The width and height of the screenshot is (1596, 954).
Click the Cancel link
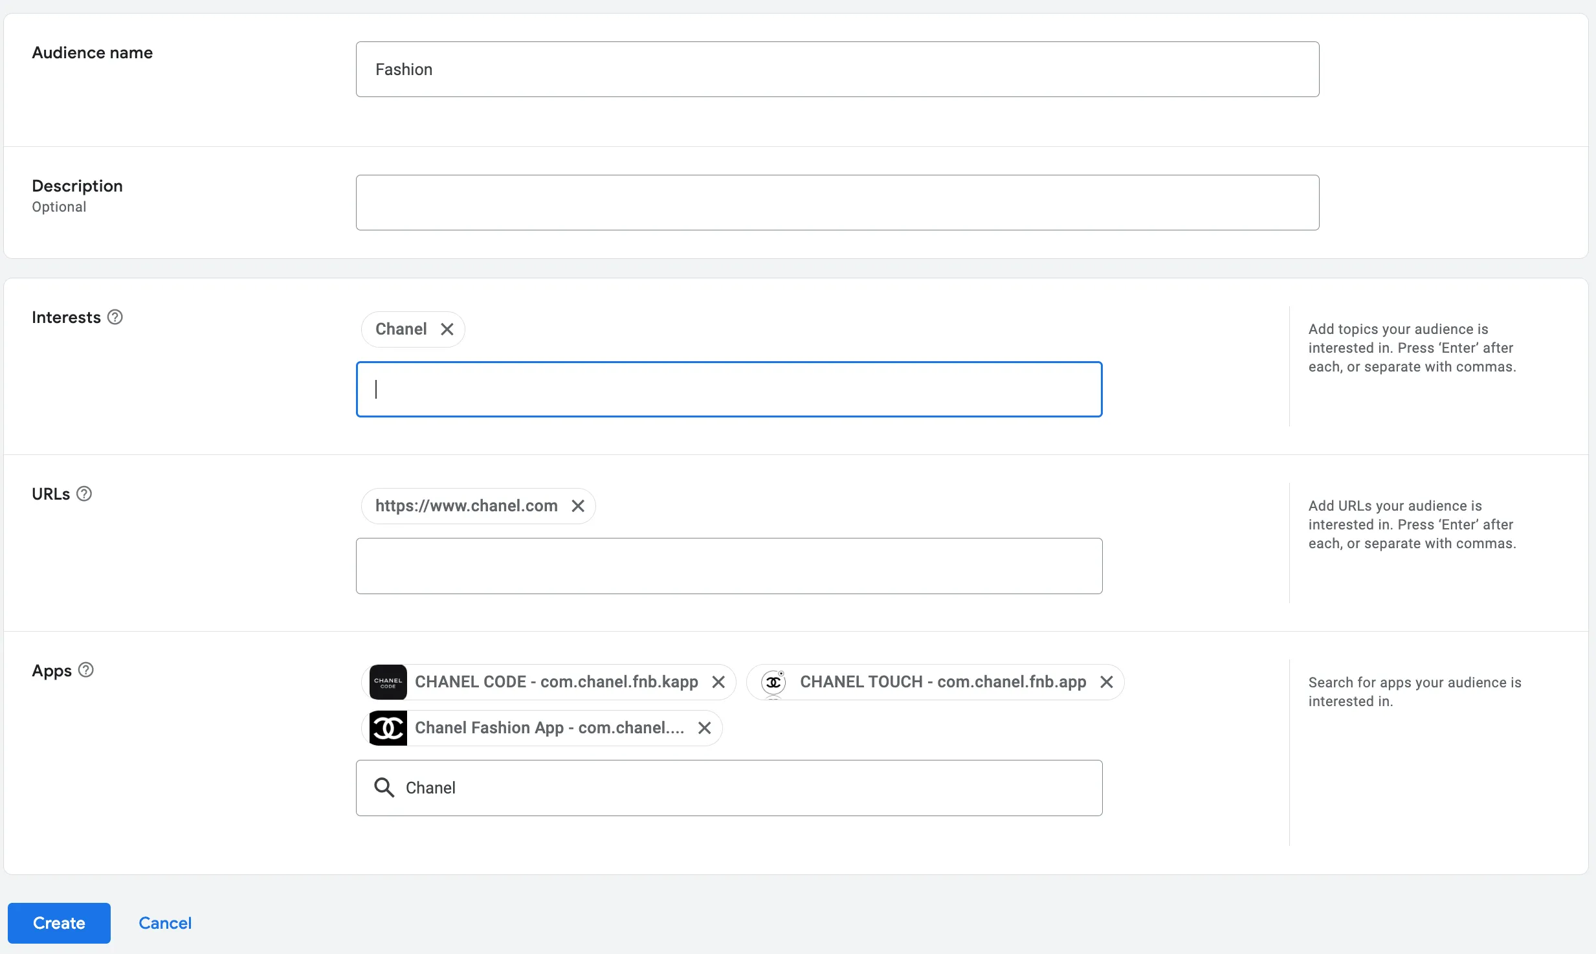(165, 923)
